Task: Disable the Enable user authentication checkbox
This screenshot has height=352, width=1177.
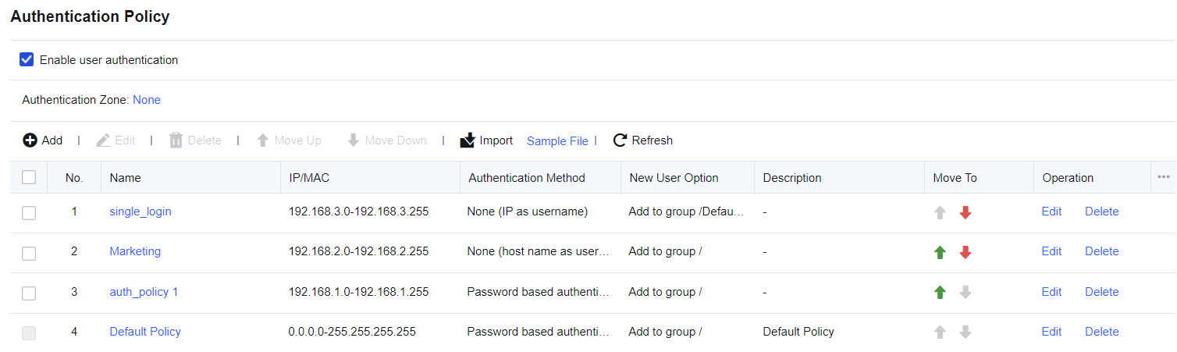Action: [27, 59]
